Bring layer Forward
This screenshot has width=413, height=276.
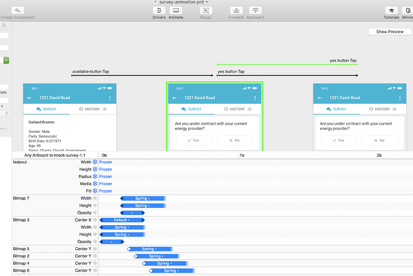tap(236, 11)
